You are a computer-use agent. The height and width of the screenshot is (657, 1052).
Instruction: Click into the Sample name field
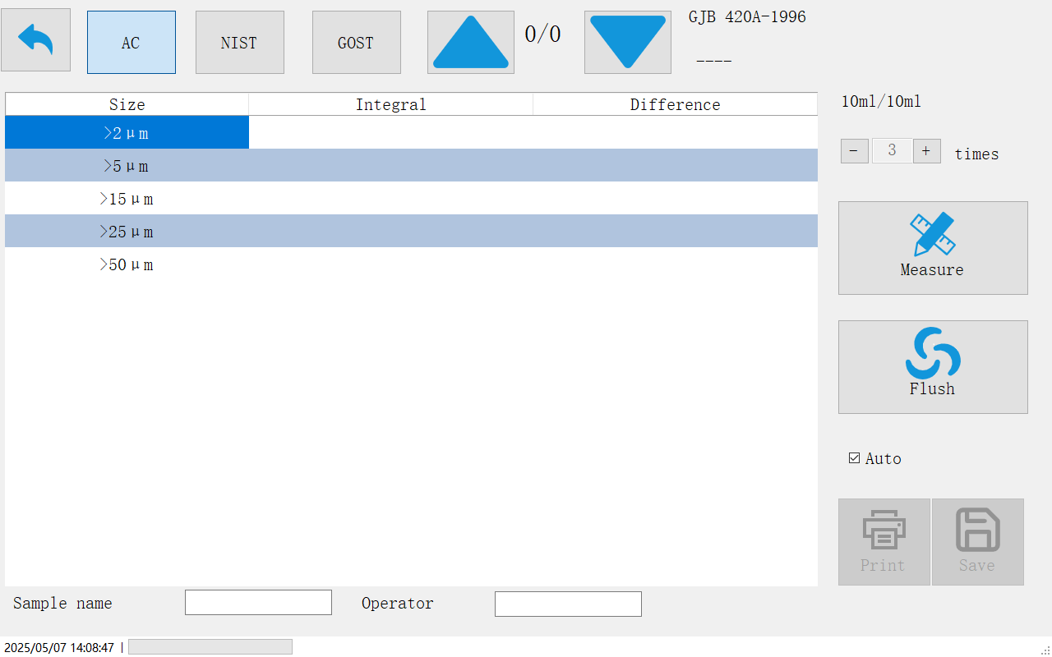pos(258,602)
